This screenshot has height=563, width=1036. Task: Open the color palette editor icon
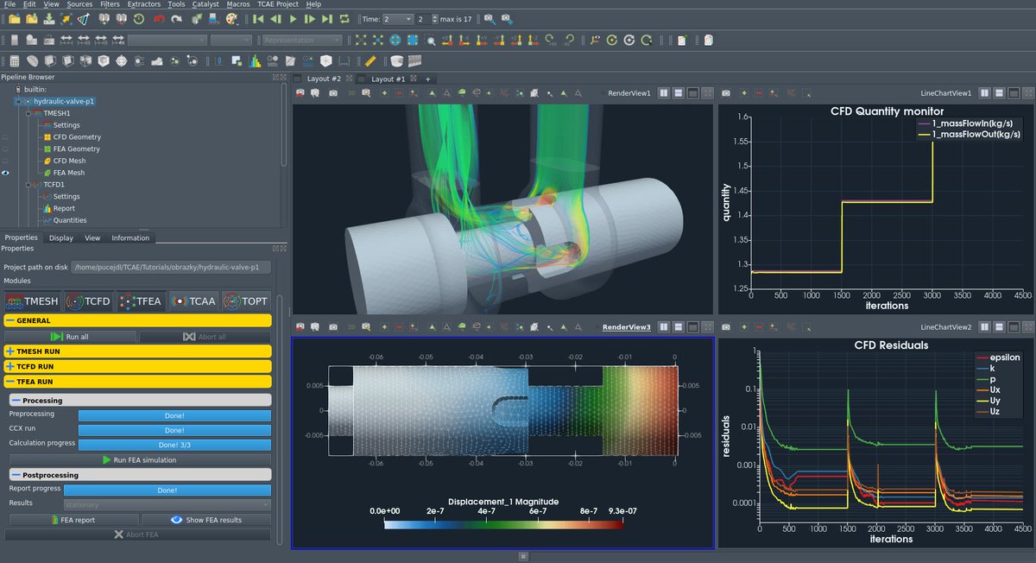click(x=232, y=18)
